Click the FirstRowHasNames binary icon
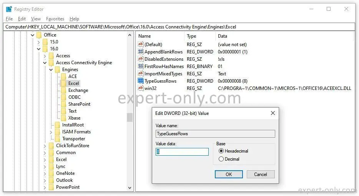359x196 pixels. pyautogui.click(x=141, y=66)
